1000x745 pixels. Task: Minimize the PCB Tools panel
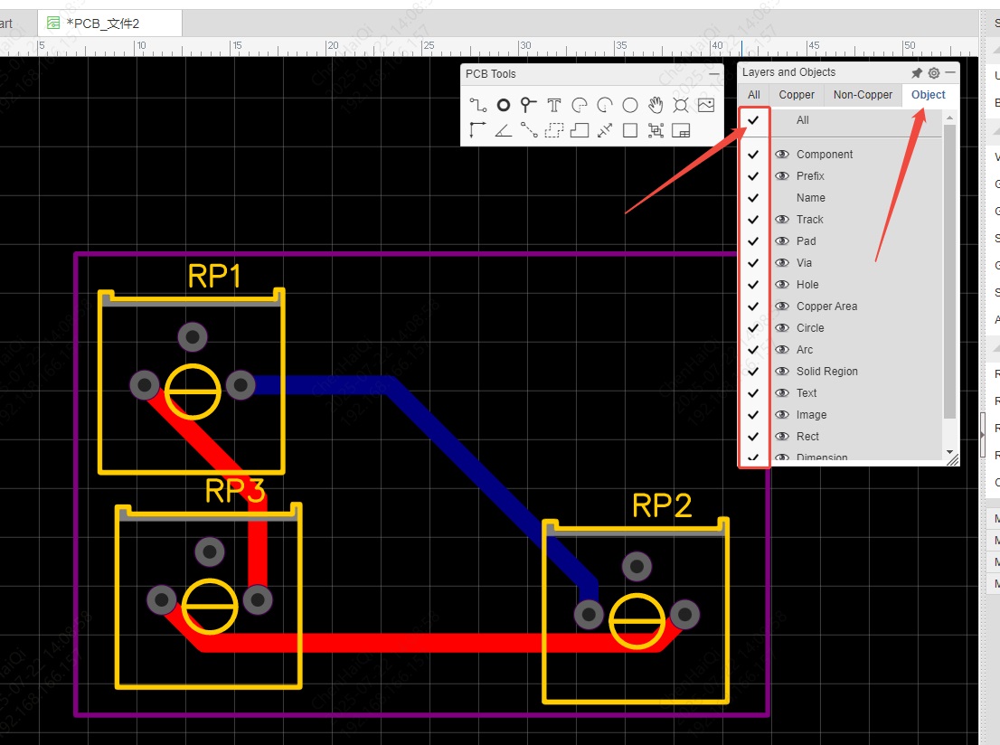coord(713,74)
